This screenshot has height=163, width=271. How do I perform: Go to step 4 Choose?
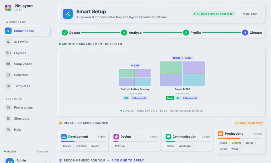pyautogui.click(x=252, y=32)
